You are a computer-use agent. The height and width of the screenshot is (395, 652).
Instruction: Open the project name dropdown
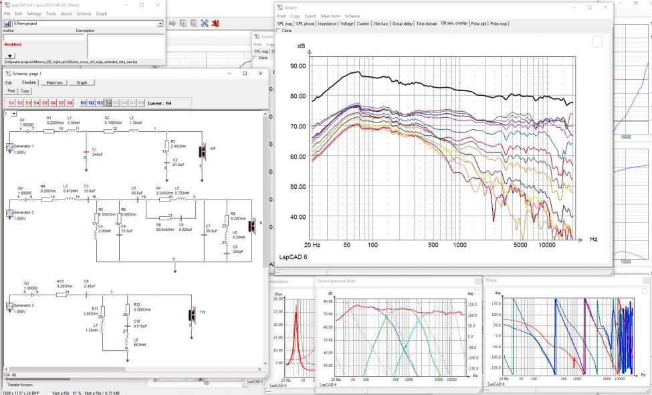pos(160,23)
